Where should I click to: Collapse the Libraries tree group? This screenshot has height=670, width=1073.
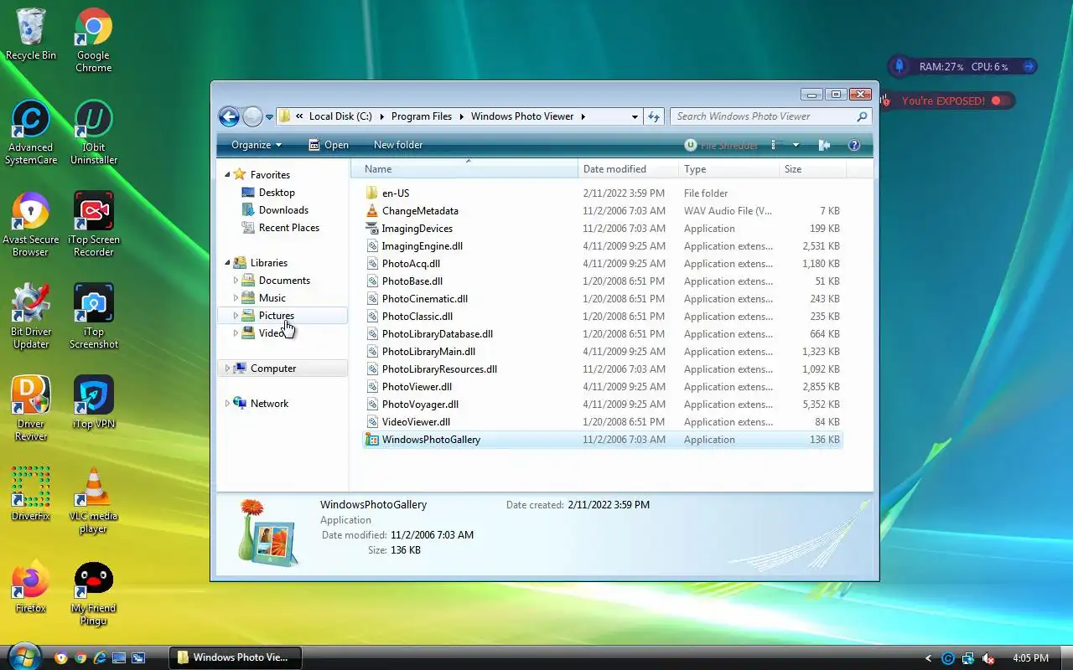[x=227, y=263]
